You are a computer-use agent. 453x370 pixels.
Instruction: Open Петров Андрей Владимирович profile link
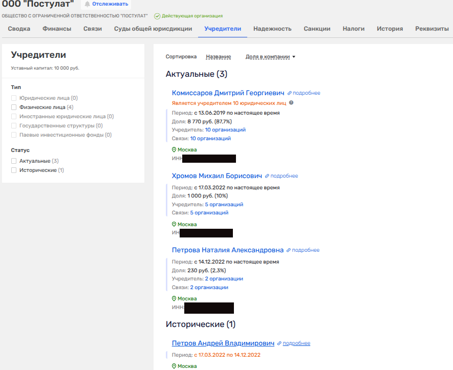pos(223,343)
